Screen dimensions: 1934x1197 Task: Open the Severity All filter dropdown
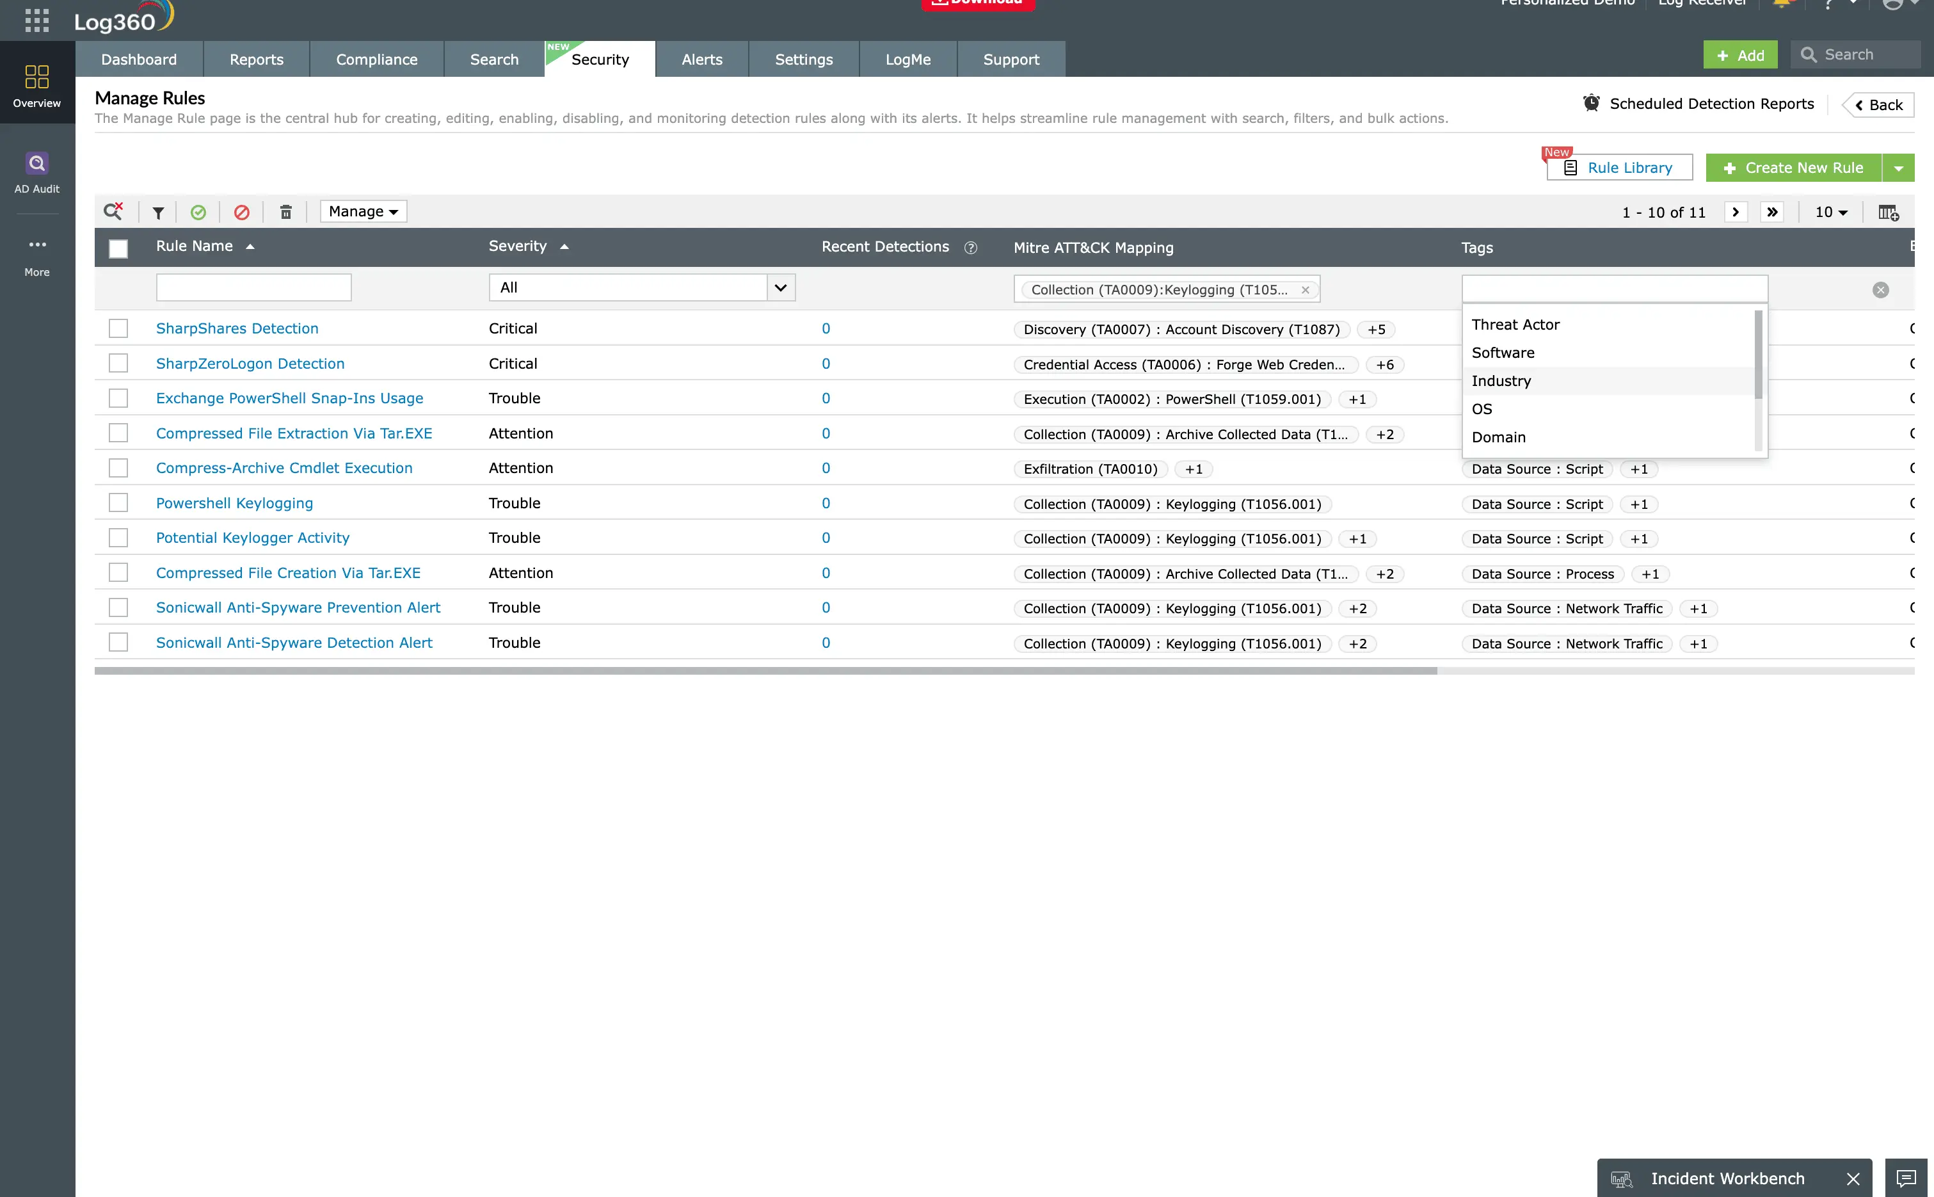642,287
